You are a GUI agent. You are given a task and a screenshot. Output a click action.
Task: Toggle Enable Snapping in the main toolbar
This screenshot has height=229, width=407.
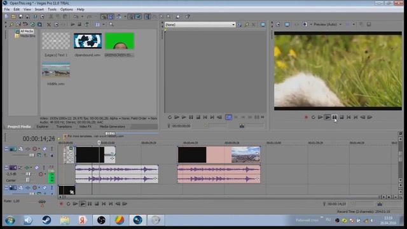(x=104, y=17)
